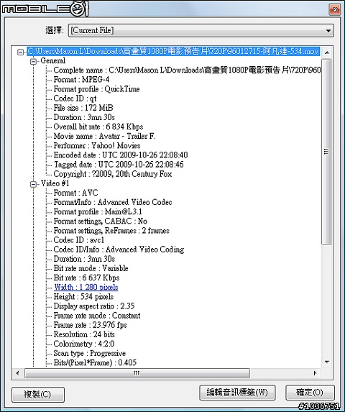The width and height of the screenshot is (345, 412).
Task: Select 'File size : 172 MiB' row
Action: [83, 108]
